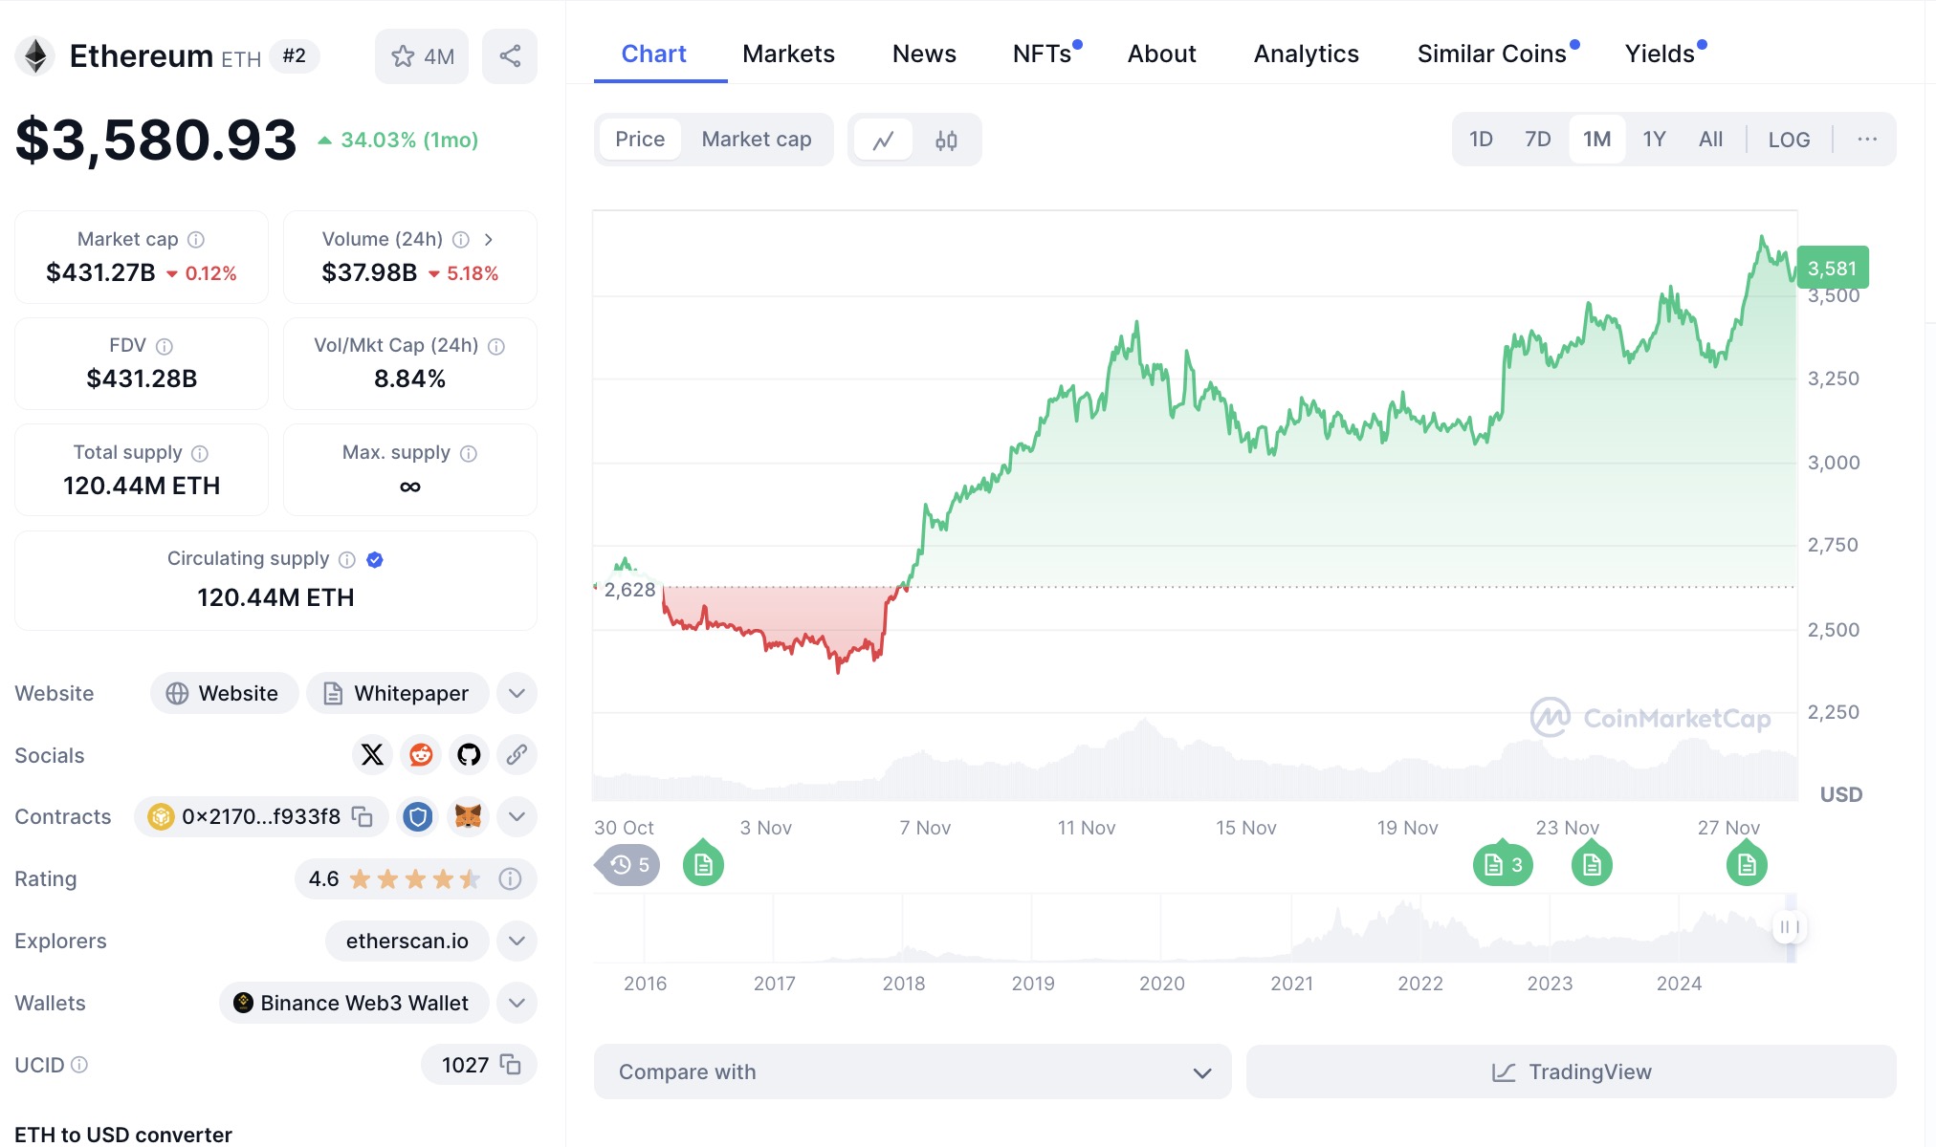Open grouped news marker showing 3
This screenshot has width=1936, height=1147.
1503,864
